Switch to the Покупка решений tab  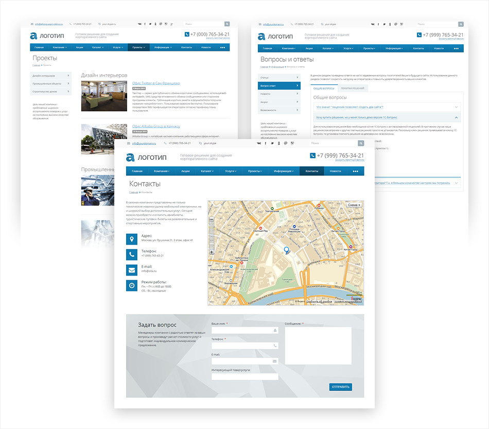(353, 89)
